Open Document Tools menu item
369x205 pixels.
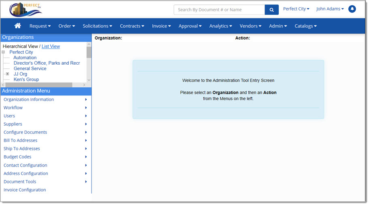[20, 182]
